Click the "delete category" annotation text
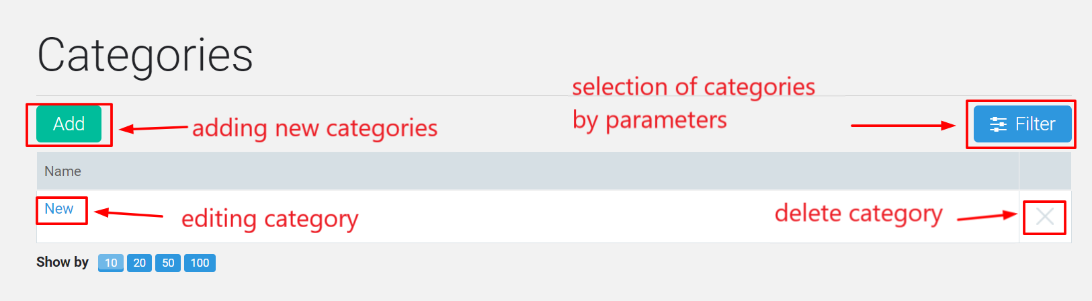This screenshot has height=301, width=1092. (859, 214)
